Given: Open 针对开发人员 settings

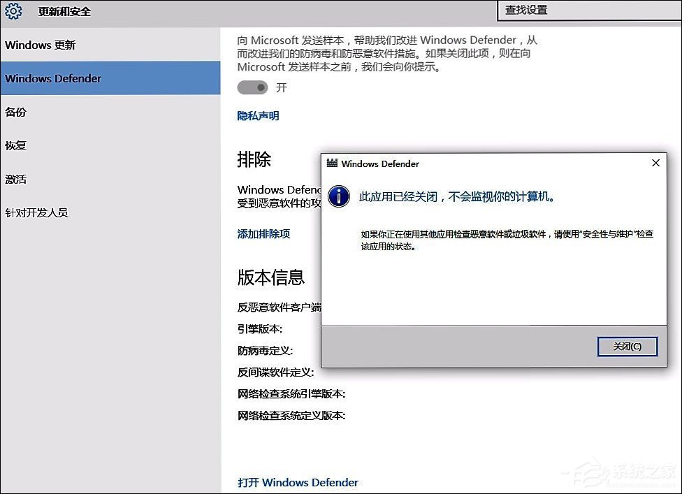Looking at the screenshot, I should 36,212.
